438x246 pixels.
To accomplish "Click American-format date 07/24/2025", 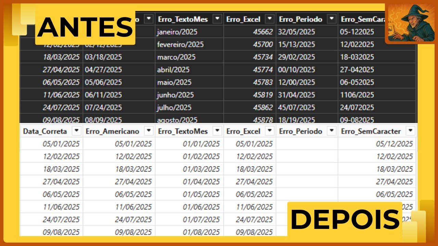I will pyautogui.click(x=104, y=108).
